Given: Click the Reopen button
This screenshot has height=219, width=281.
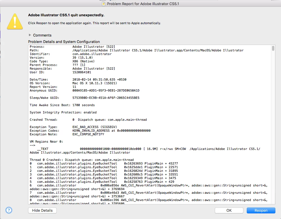Looking at the screenshot, I should pos(261,210).
